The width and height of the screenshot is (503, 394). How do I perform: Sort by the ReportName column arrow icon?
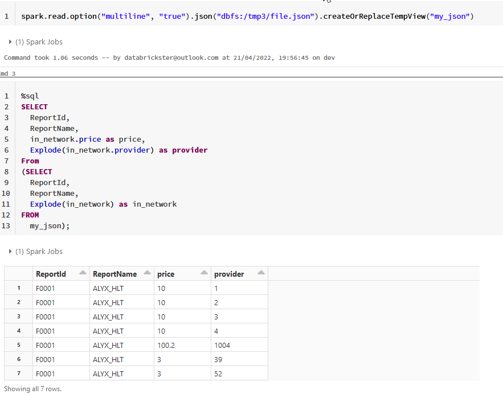pyautogui.click(x=148, y=273)
